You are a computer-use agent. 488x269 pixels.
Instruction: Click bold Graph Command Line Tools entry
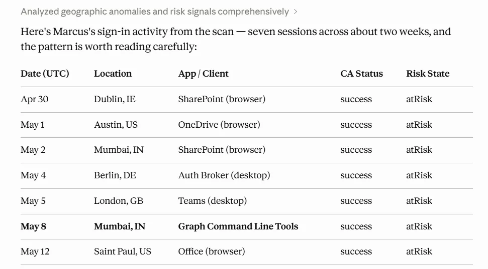(238, 226)
